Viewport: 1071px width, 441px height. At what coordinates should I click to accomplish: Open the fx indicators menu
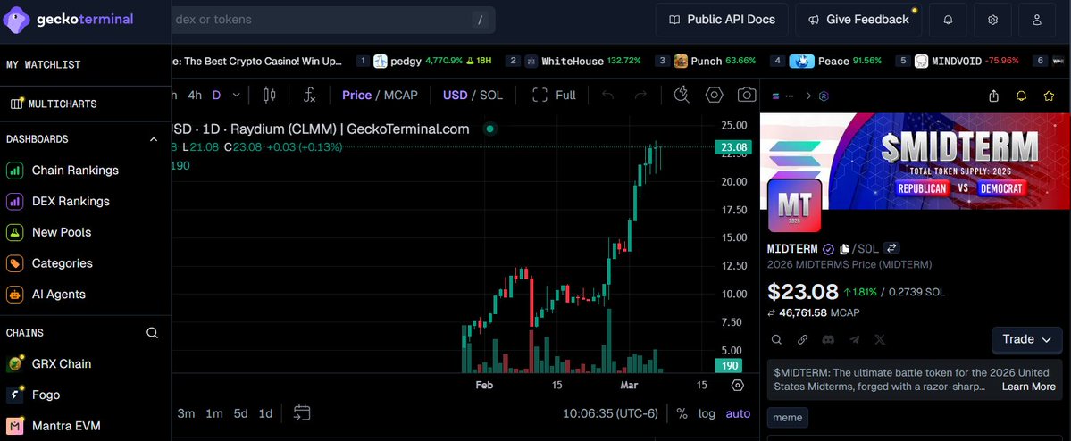click(309, 95)
